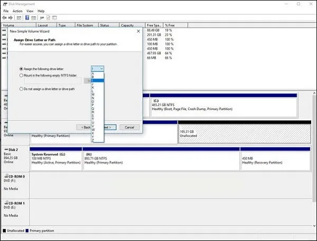
Task: Pick drive letter P from the list
Action: point(97,105)
